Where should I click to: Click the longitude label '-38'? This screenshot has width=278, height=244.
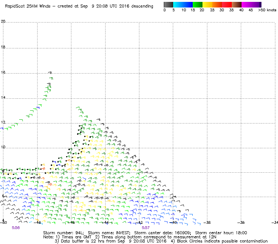(207, 222)
